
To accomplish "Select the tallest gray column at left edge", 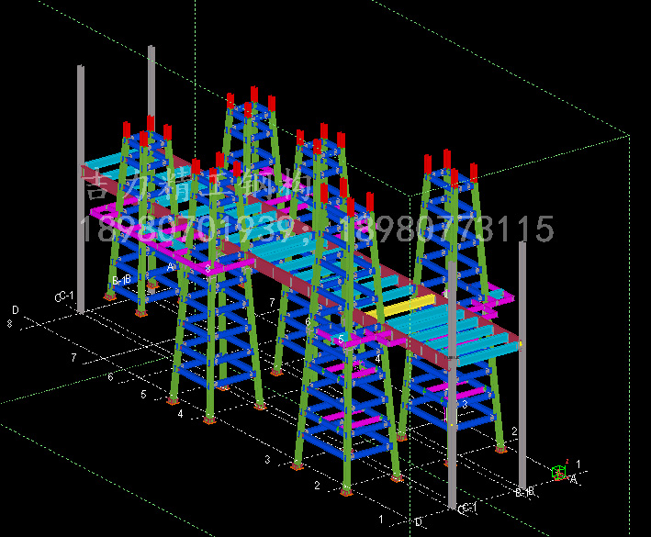I will (x=82, y=188).
